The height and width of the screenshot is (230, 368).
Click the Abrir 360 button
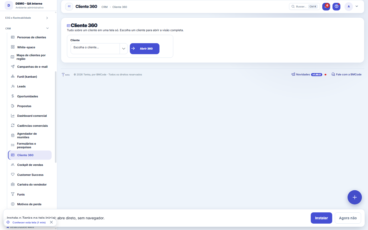pyautogui.click(x=145, y=49)
